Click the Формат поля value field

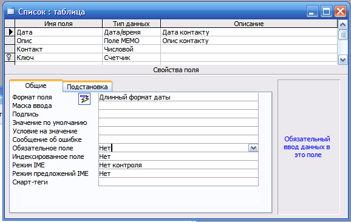tap(179, 97)
